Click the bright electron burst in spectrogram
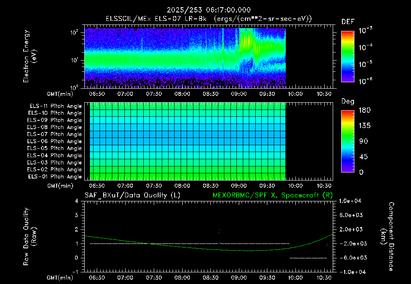The width and height of the screenshot is (411, 284). pyautogui.click(x=246, y=41)
